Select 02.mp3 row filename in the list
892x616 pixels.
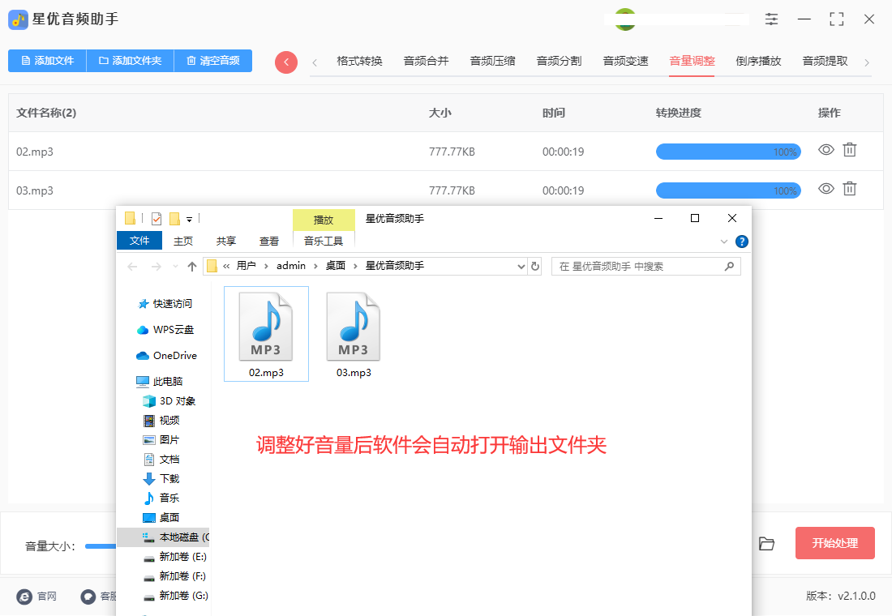(35, 152)
